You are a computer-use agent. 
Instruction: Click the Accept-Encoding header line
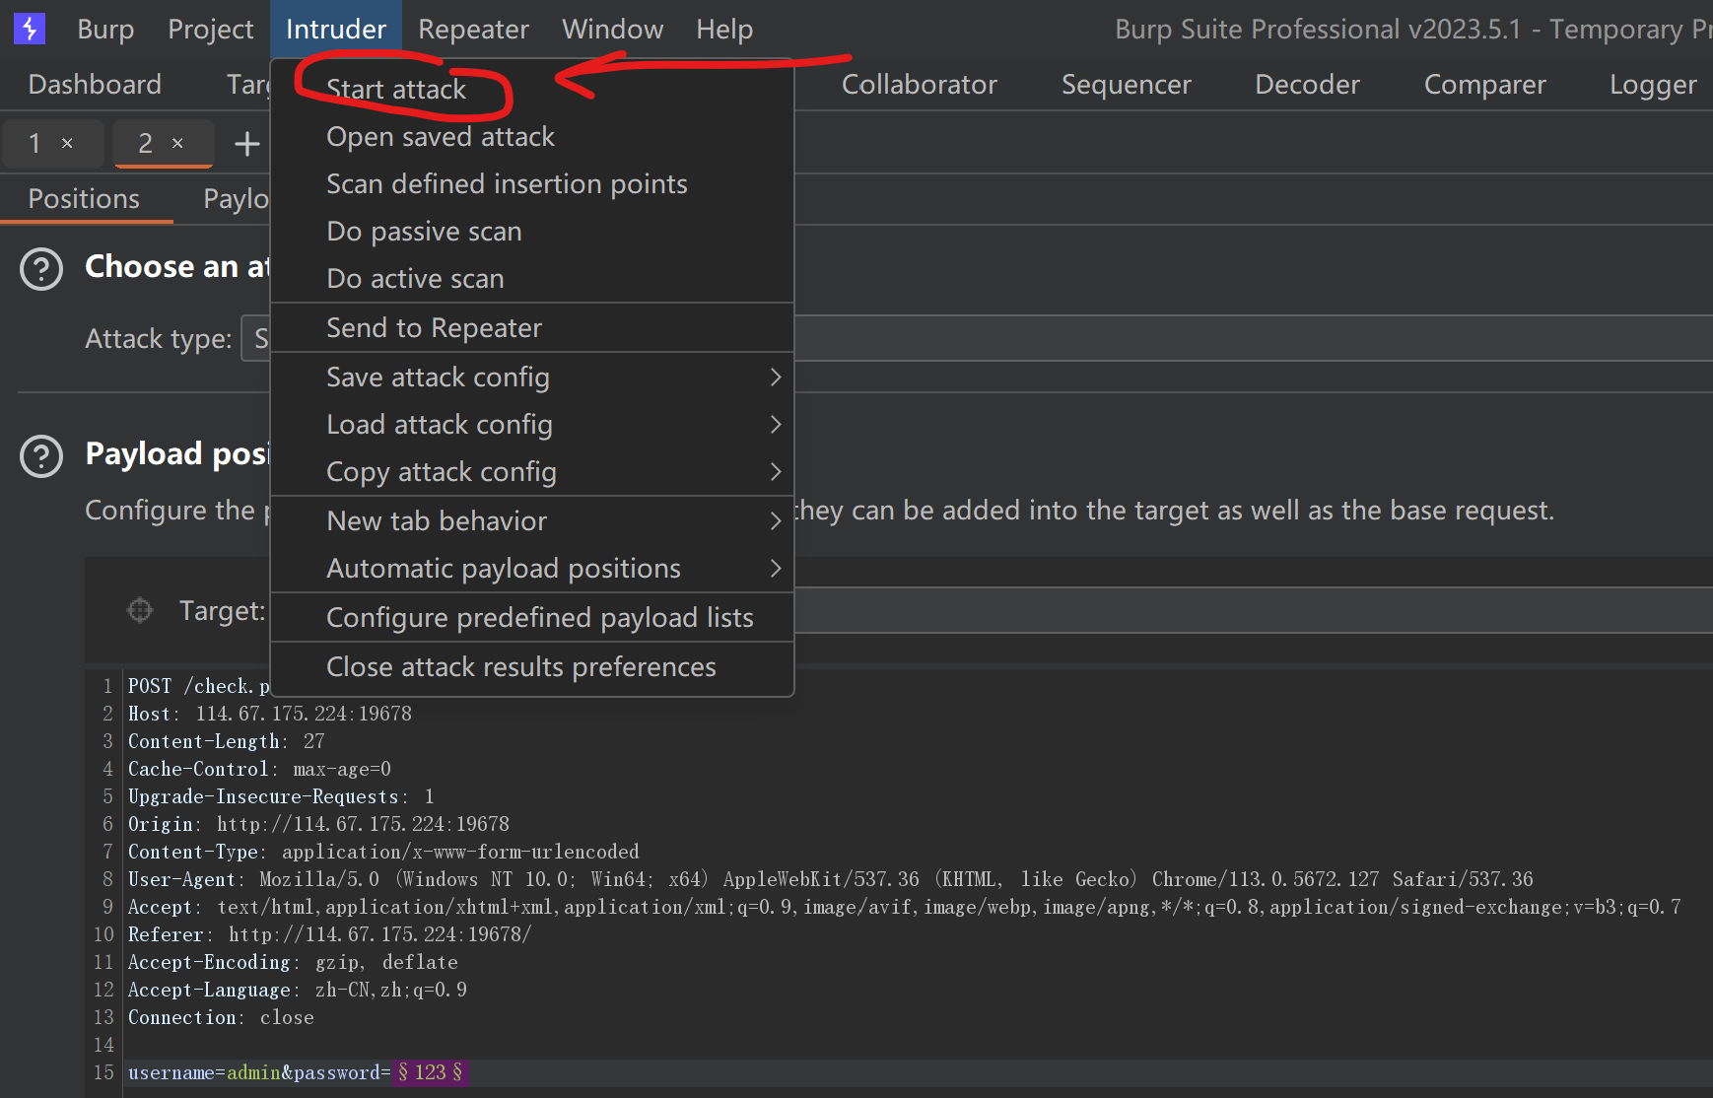coord(293,962)
